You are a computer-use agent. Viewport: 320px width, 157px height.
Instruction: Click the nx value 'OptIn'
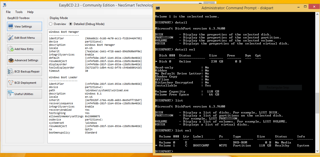[x=89, y=129]
